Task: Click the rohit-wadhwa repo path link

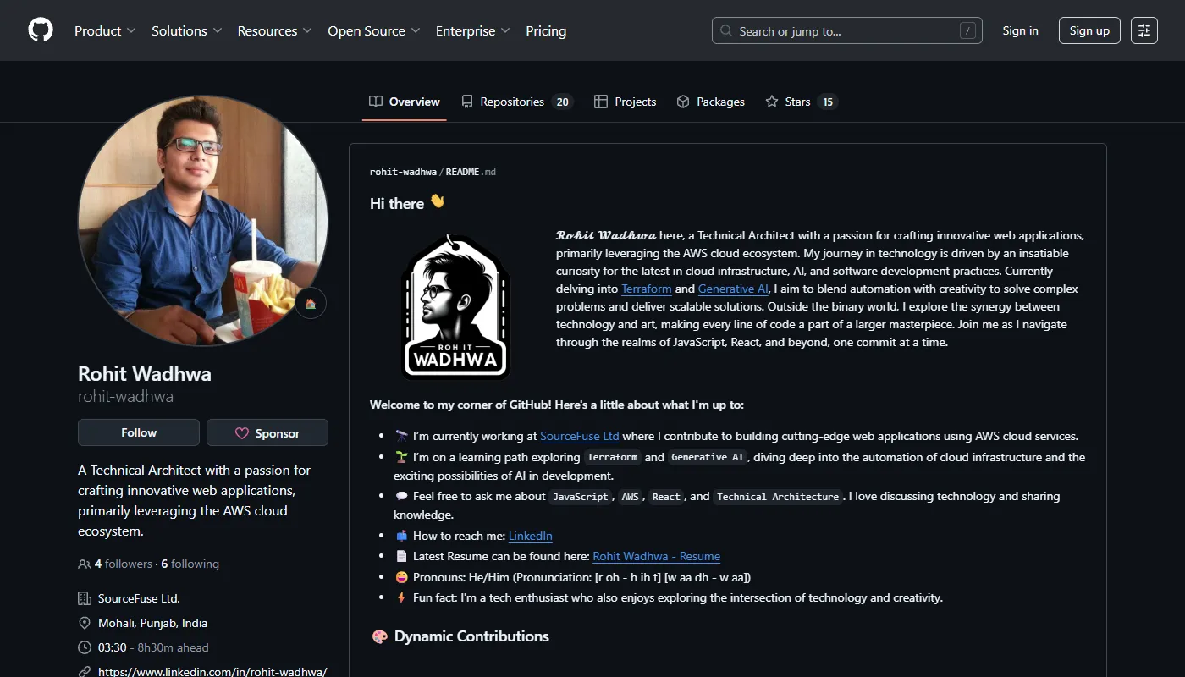Action: tap(404, 172)
